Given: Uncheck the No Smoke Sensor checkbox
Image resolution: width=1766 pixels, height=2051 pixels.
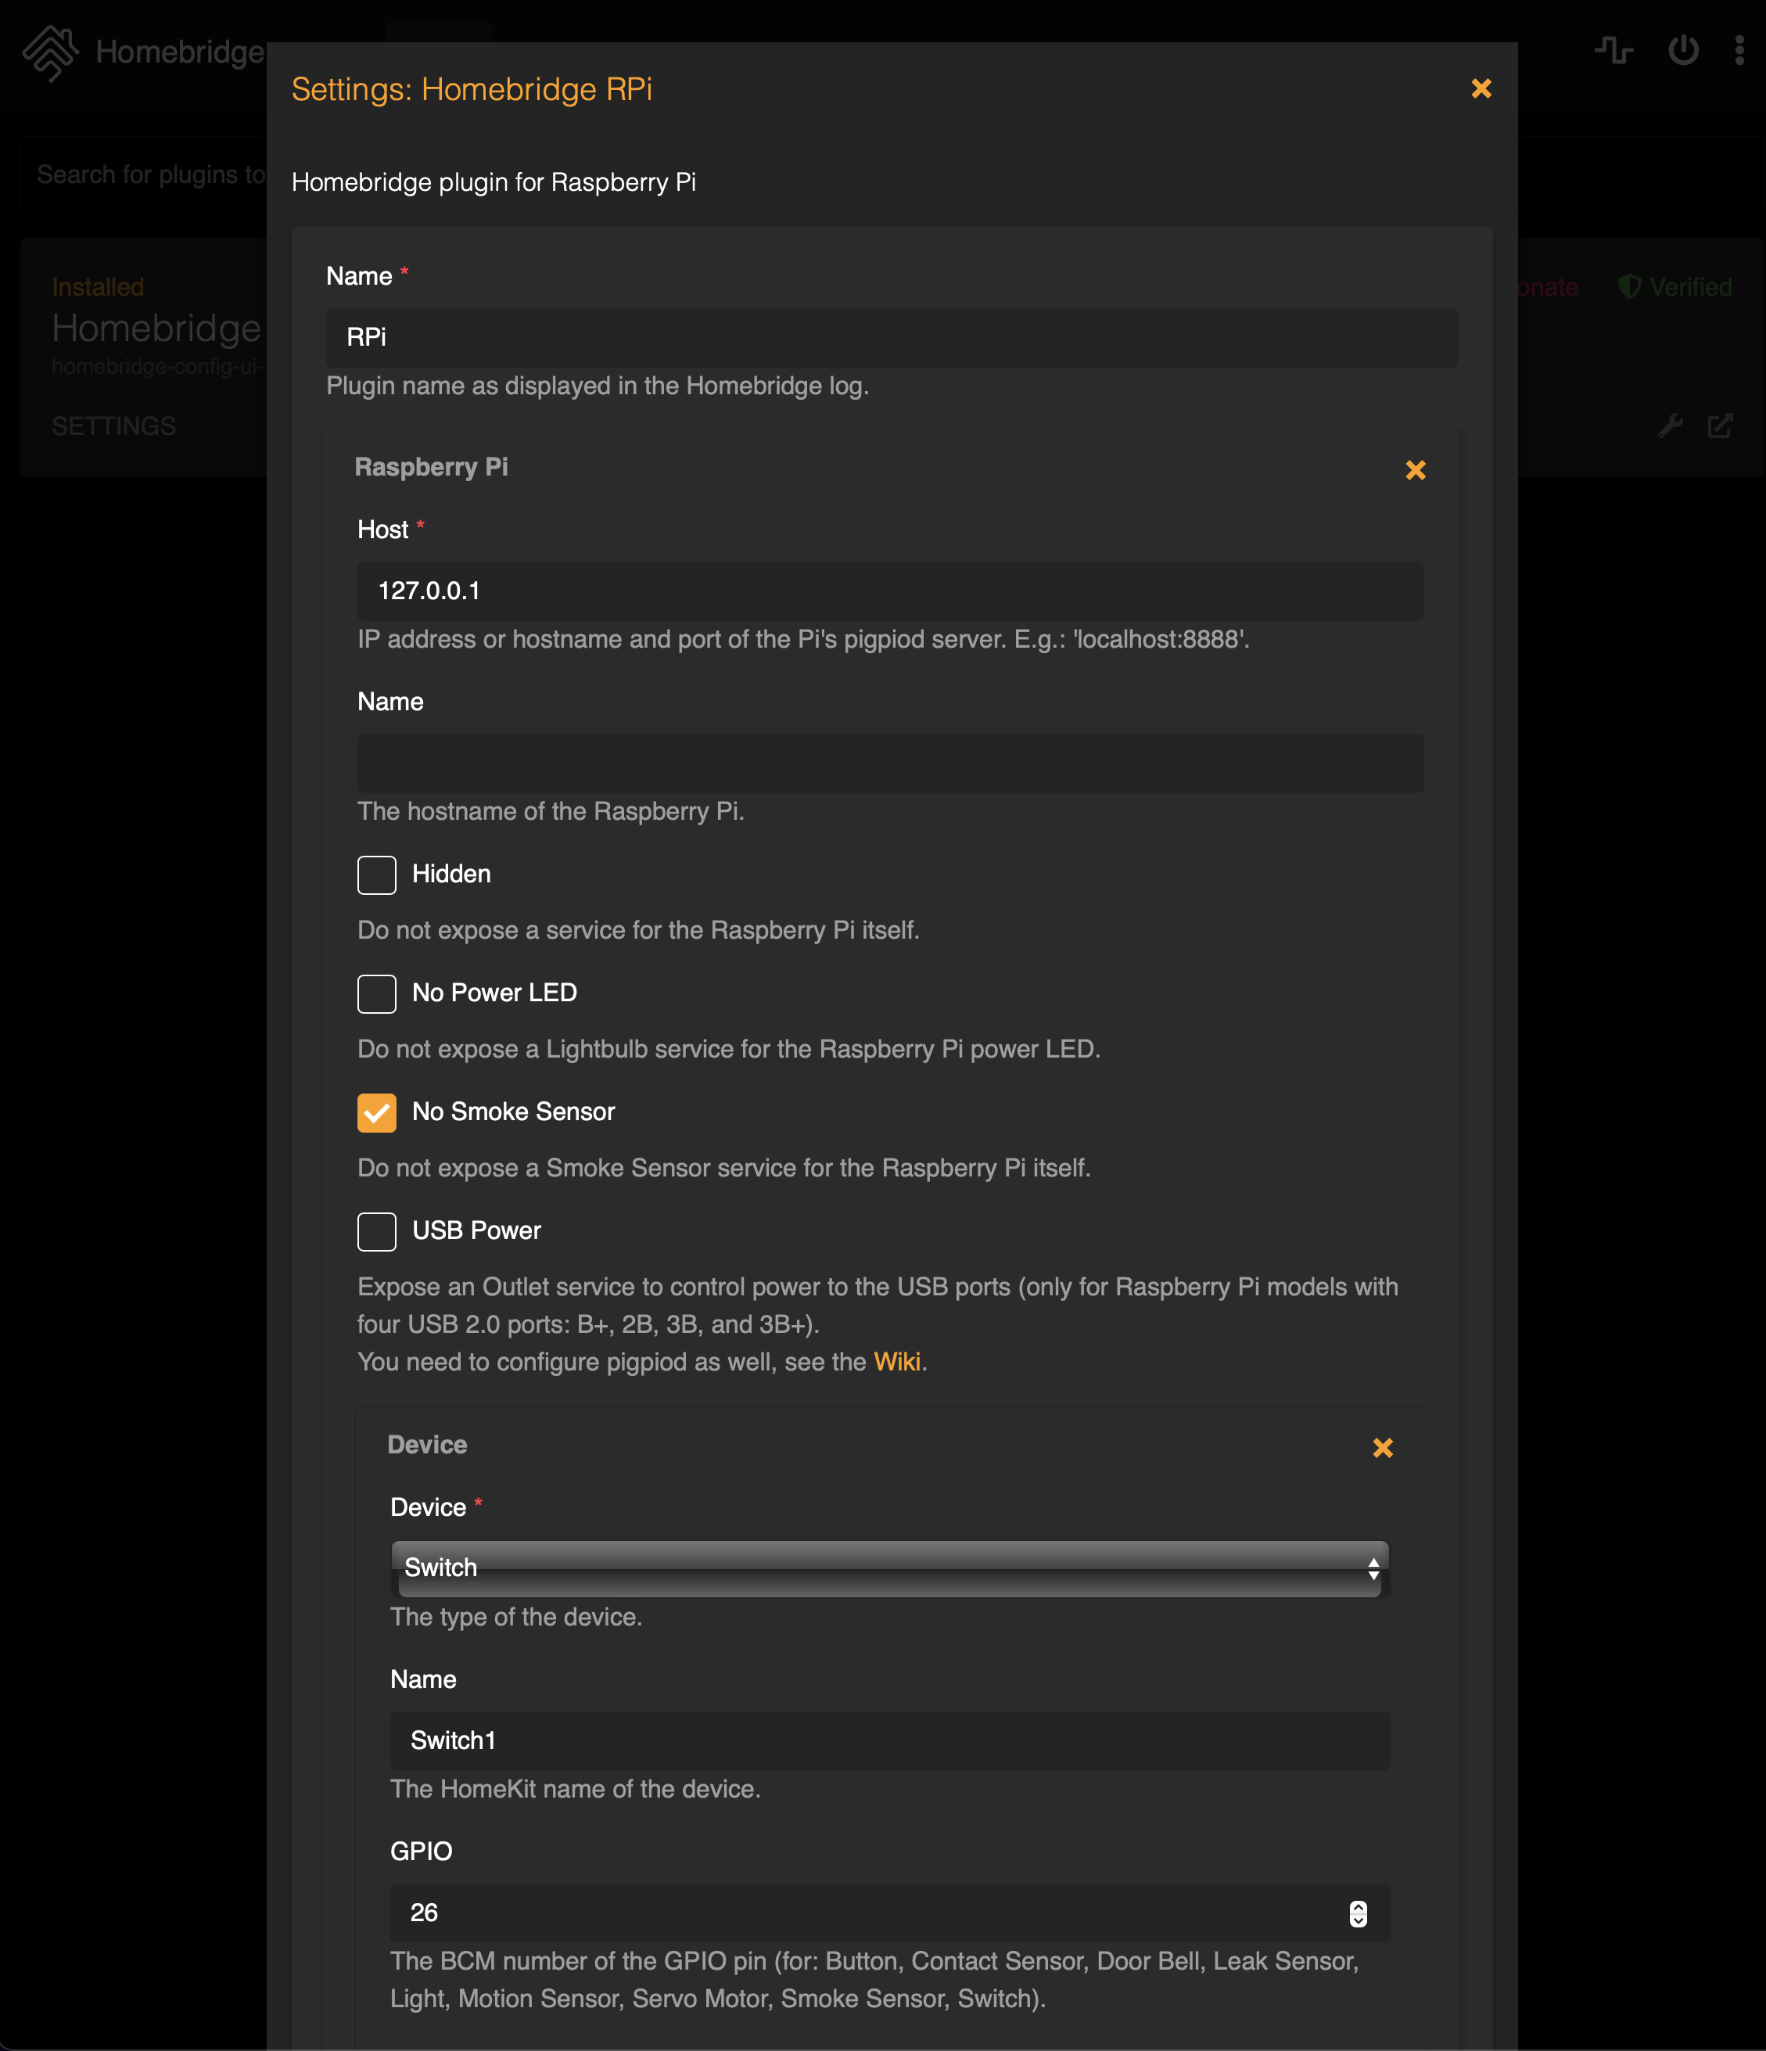Looking at the screenshot, I should [376, 1112].
